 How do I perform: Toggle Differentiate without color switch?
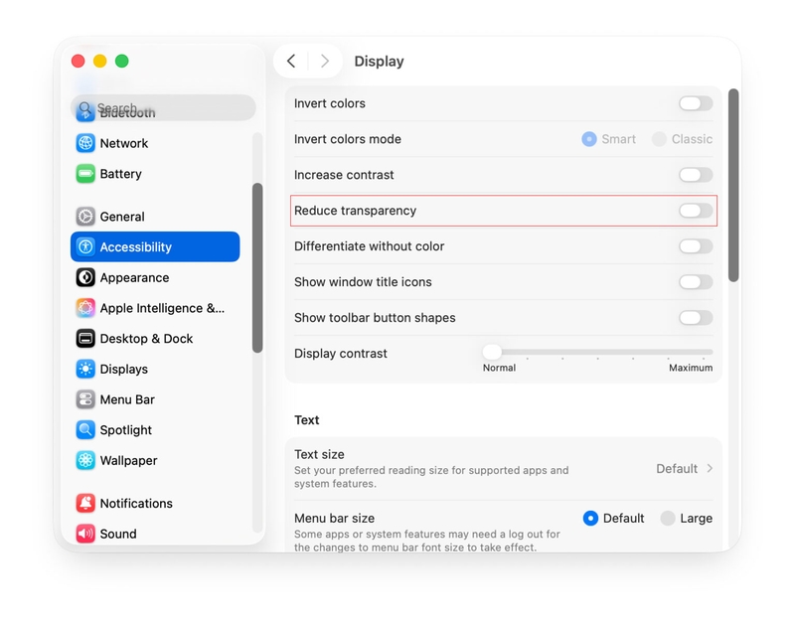tap(696, 246)
